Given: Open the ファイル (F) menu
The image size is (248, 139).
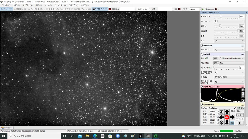Looking at the screenshot, I should (6, 5).
